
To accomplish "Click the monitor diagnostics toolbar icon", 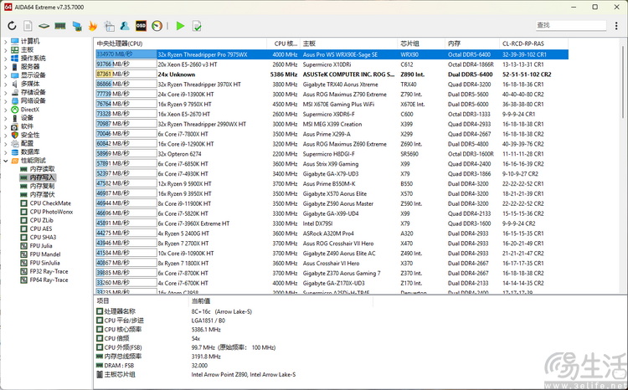I will pyautogui.click(x=109, y=26).
